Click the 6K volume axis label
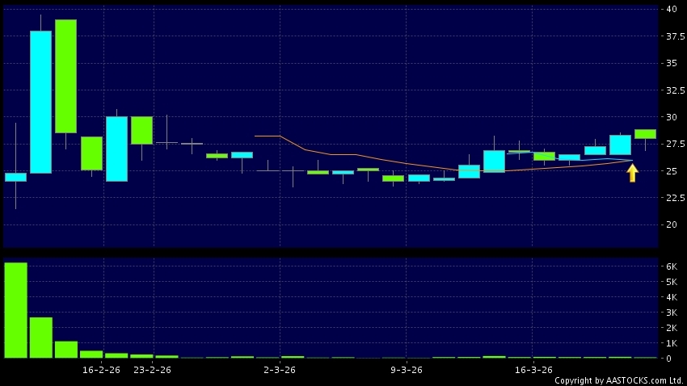This screenshot has width=687, height=386. point(671,266)
